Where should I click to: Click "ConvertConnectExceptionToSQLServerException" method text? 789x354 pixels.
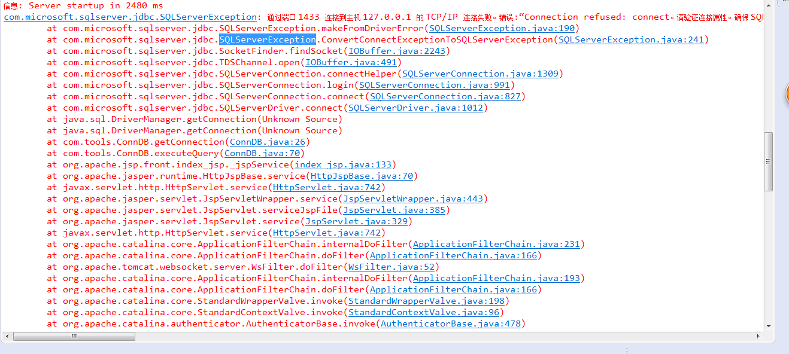pyautogui.click(x=437, y=39)
